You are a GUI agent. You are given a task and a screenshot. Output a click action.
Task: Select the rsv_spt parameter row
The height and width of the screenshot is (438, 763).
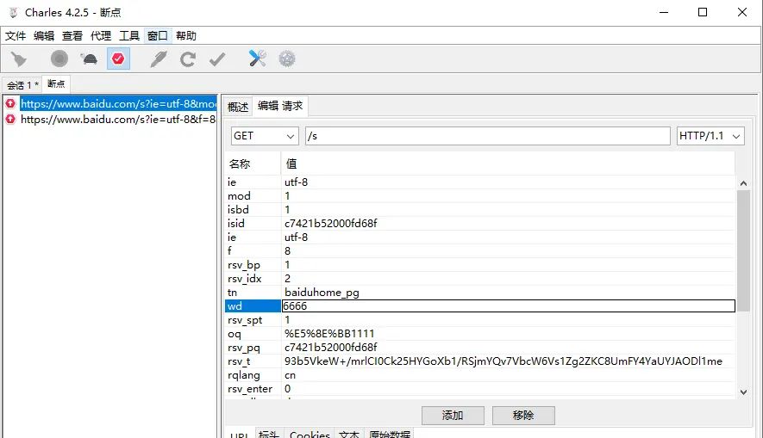coord(480,319)
